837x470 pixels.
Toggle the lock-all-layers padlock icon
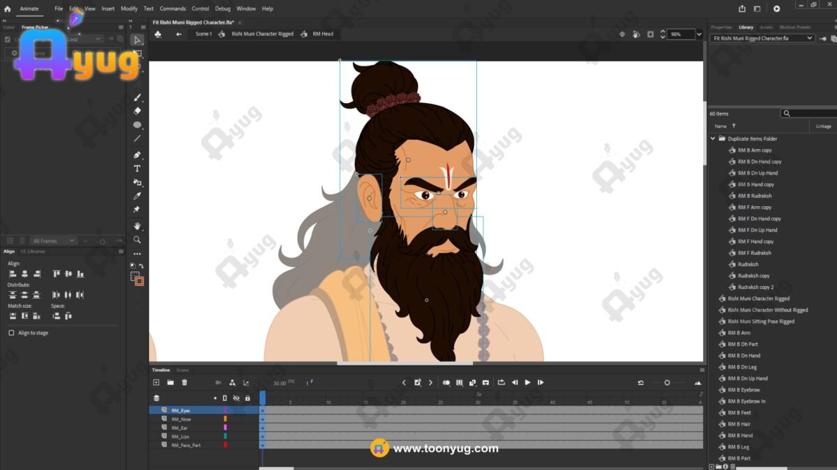pos(248,398)
